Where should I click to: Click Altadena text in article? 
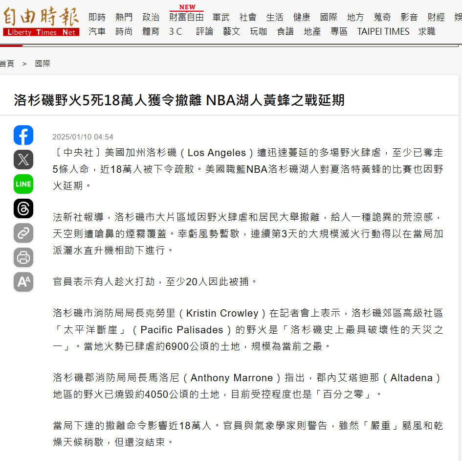click(x=412, y=377)
